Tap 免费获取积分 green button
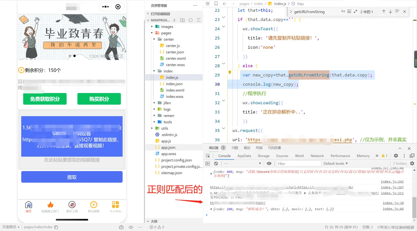417x231 pixels. (45, 99)
